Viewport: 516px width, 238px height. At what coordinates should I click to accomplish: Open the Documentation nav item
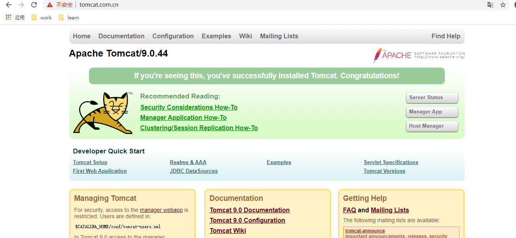click(121, 36)
